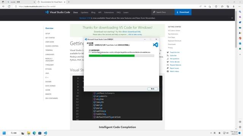
Task: Open browser Settings and more ellipsis
Action: [x=240, y=6]
